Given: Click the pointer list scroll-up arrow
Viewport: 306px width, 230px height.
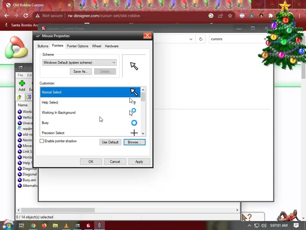Looking at the screenshot, I should tap(143, 90).
